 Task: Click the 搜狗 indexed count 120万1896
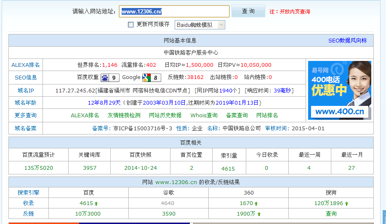(x=329, y=203)
